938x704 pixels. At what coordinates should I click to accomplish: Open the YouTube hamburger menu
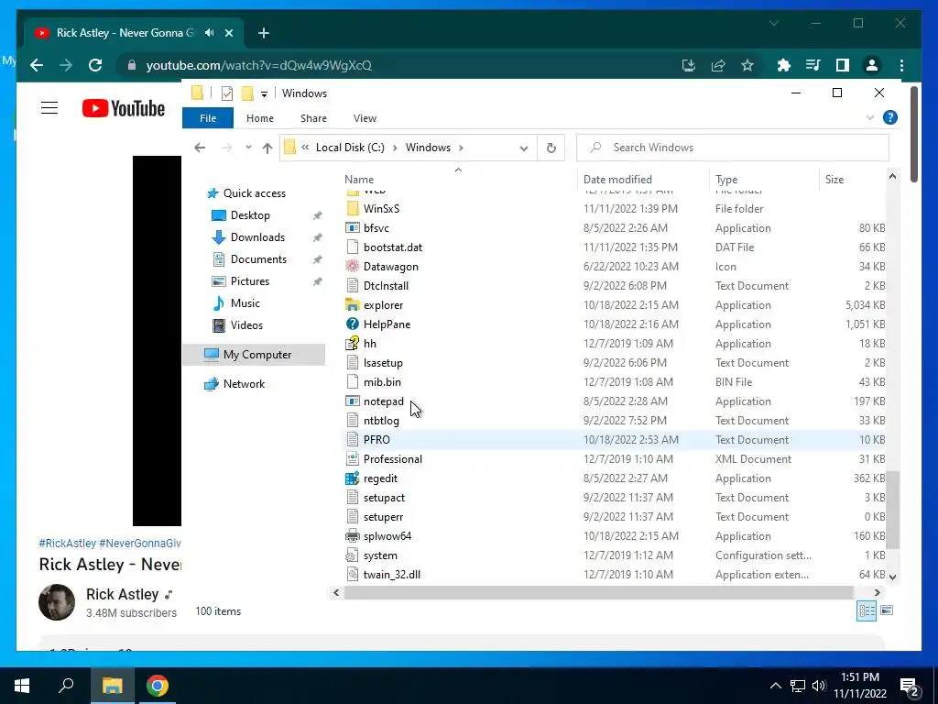pyautogui.click(x=49, y=108)
